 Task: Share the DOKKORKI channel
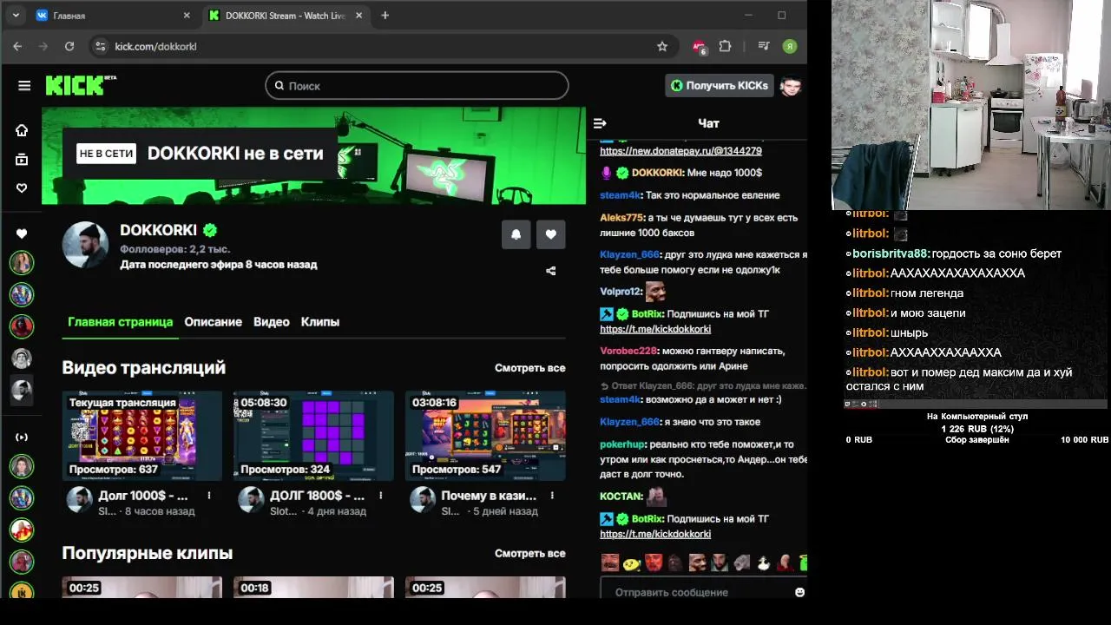point(550,271)
